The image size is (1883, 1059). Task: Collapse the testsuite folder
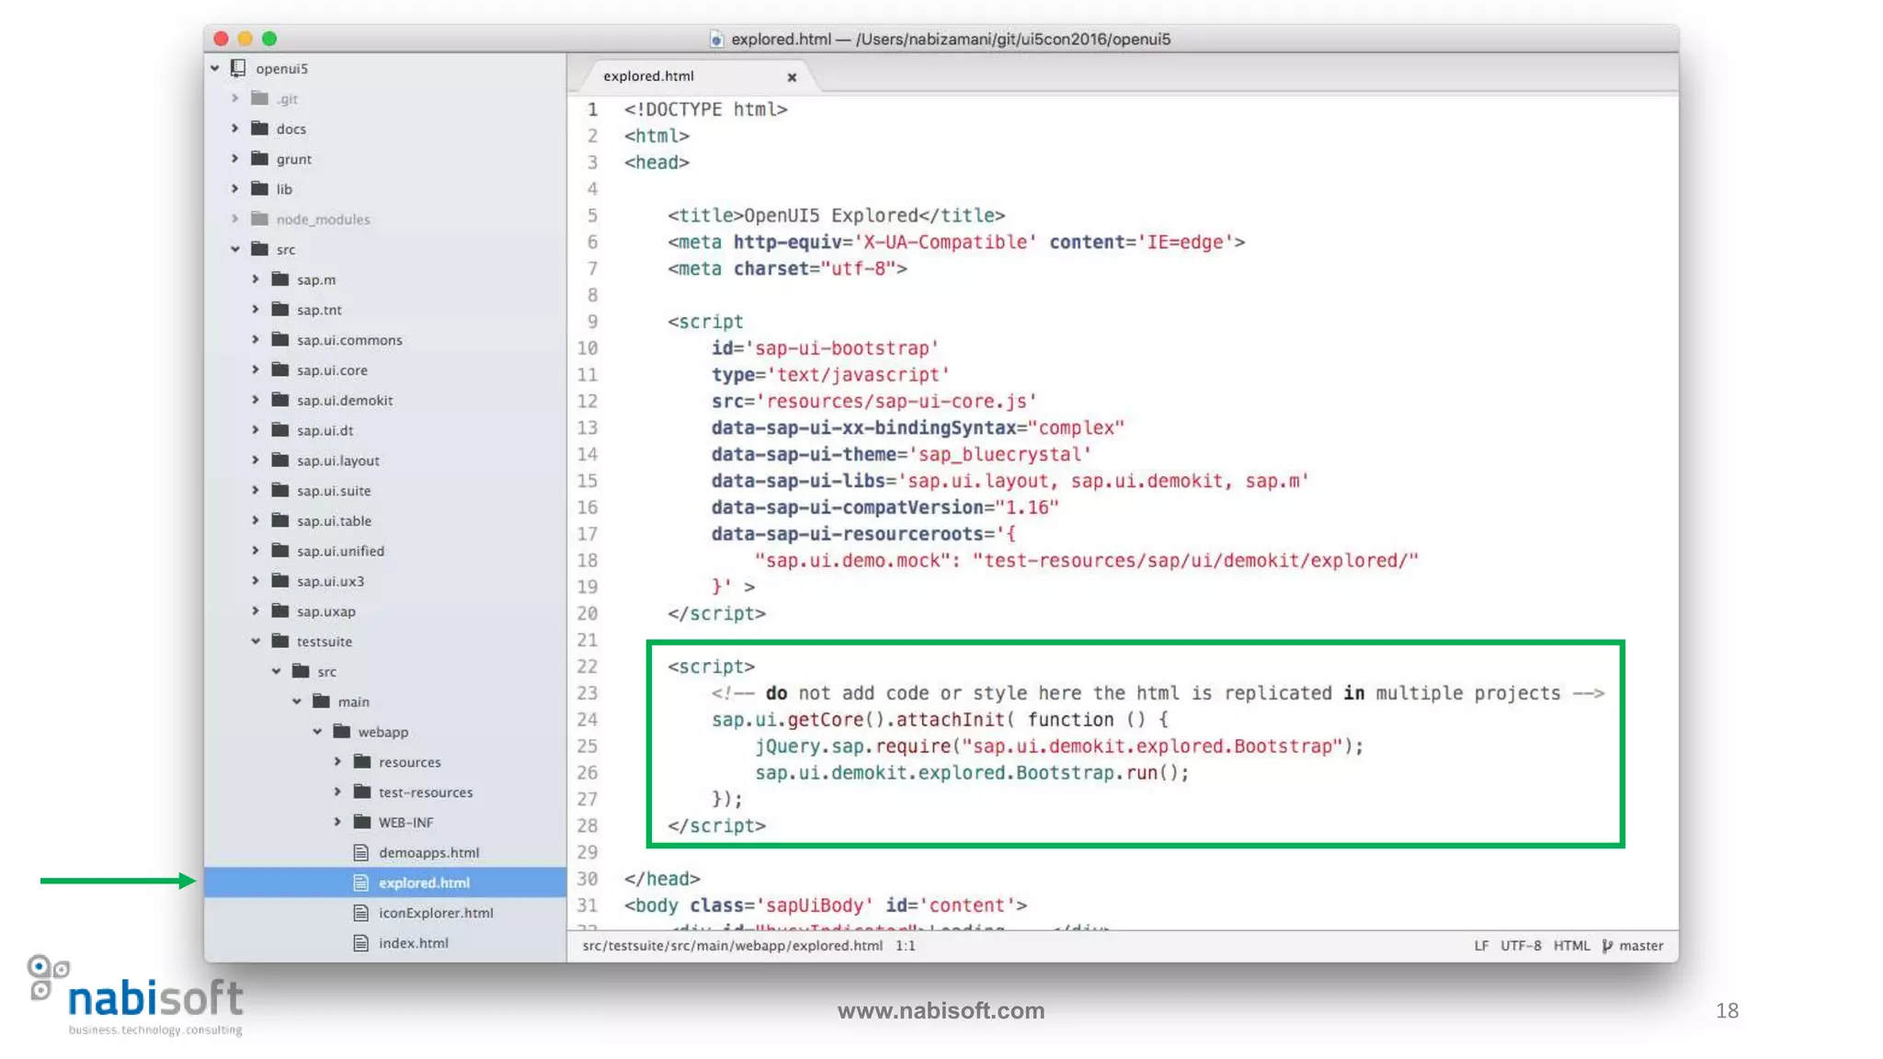(256, 642)
